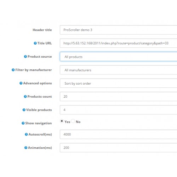
Task: Click the Visible products field showing 4
Action: 118,110
